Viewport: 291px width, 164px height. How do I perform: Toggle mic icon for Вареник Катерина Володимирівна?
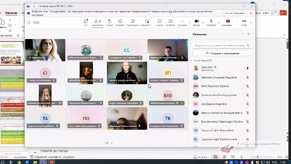(x=247, y=113)
